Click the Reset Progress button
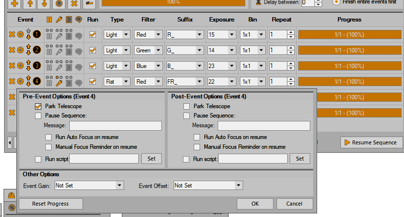Viewport: 404px width, 217px height. [51, 204]
